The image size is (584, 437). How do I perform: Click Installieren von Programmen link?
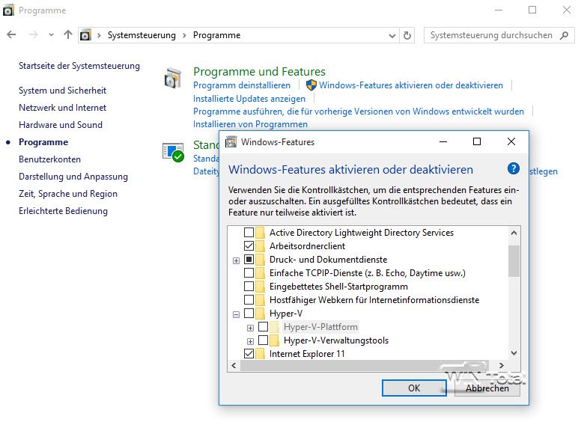click(250, 124)
